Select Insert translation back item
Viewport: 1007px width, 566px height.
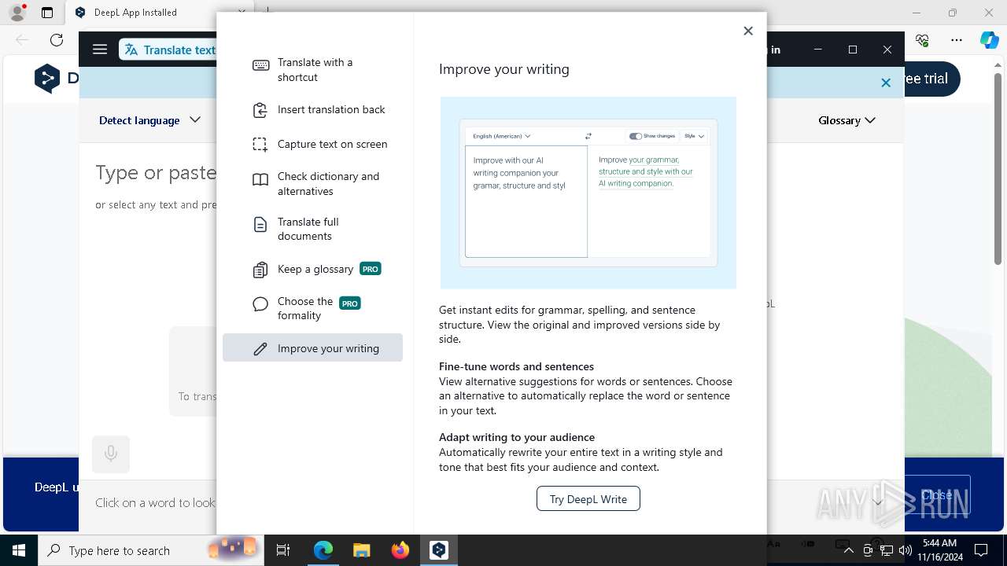tap(312, 110)
